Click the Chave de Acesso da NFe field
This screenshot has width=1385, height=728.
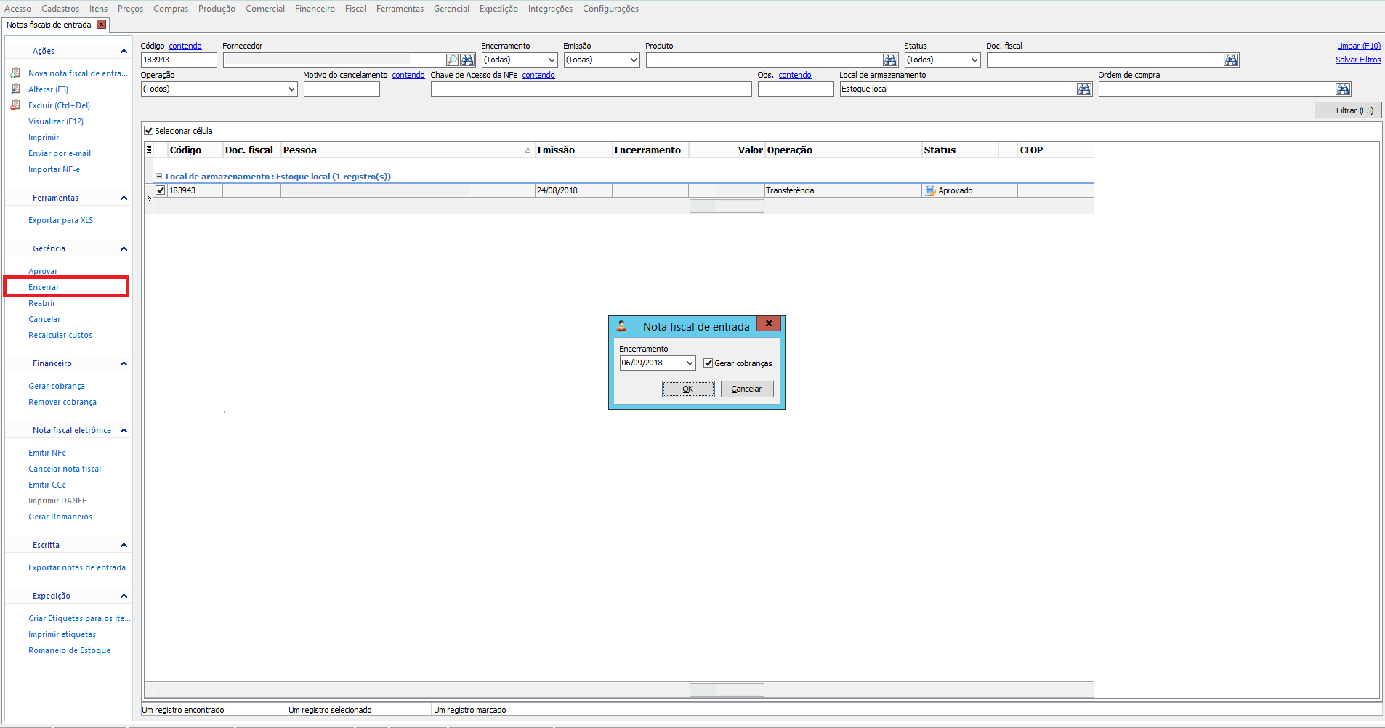(591, 89)
